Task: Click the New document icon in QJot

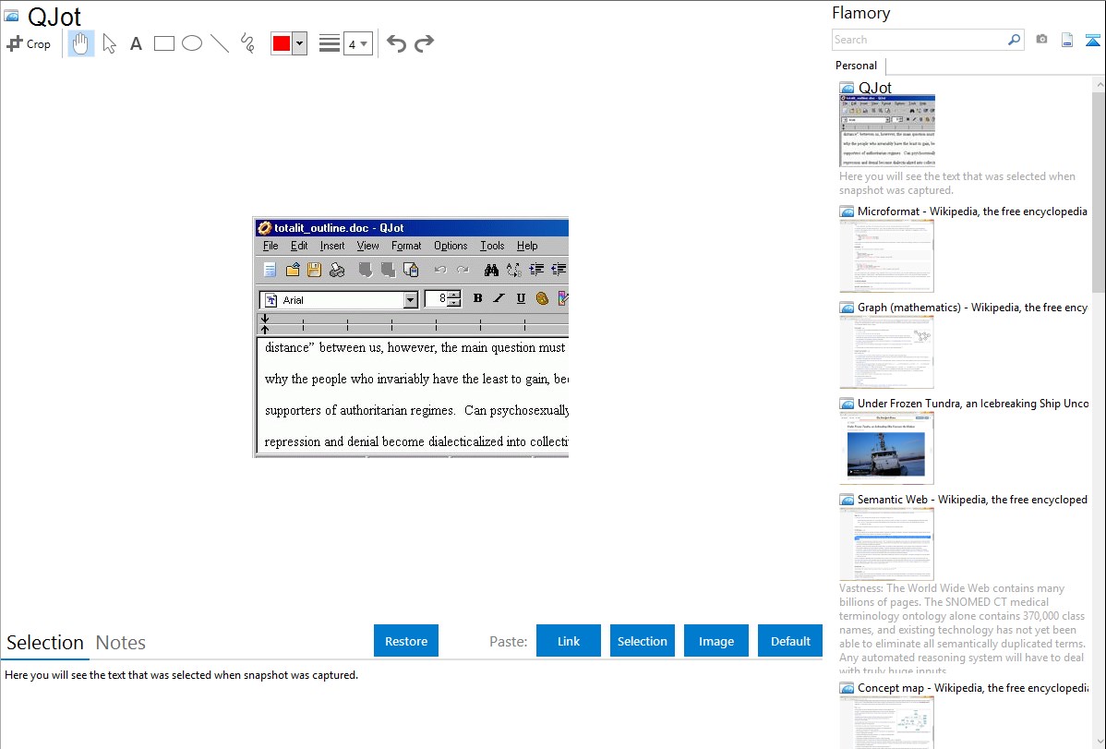Action: (270, 269)
